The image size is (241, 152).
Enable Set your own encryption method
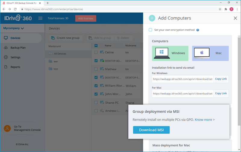150,30
